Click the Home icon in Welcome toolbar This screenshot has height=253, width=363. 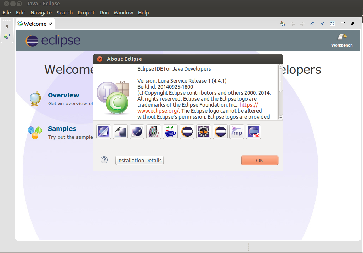point(283,24)
